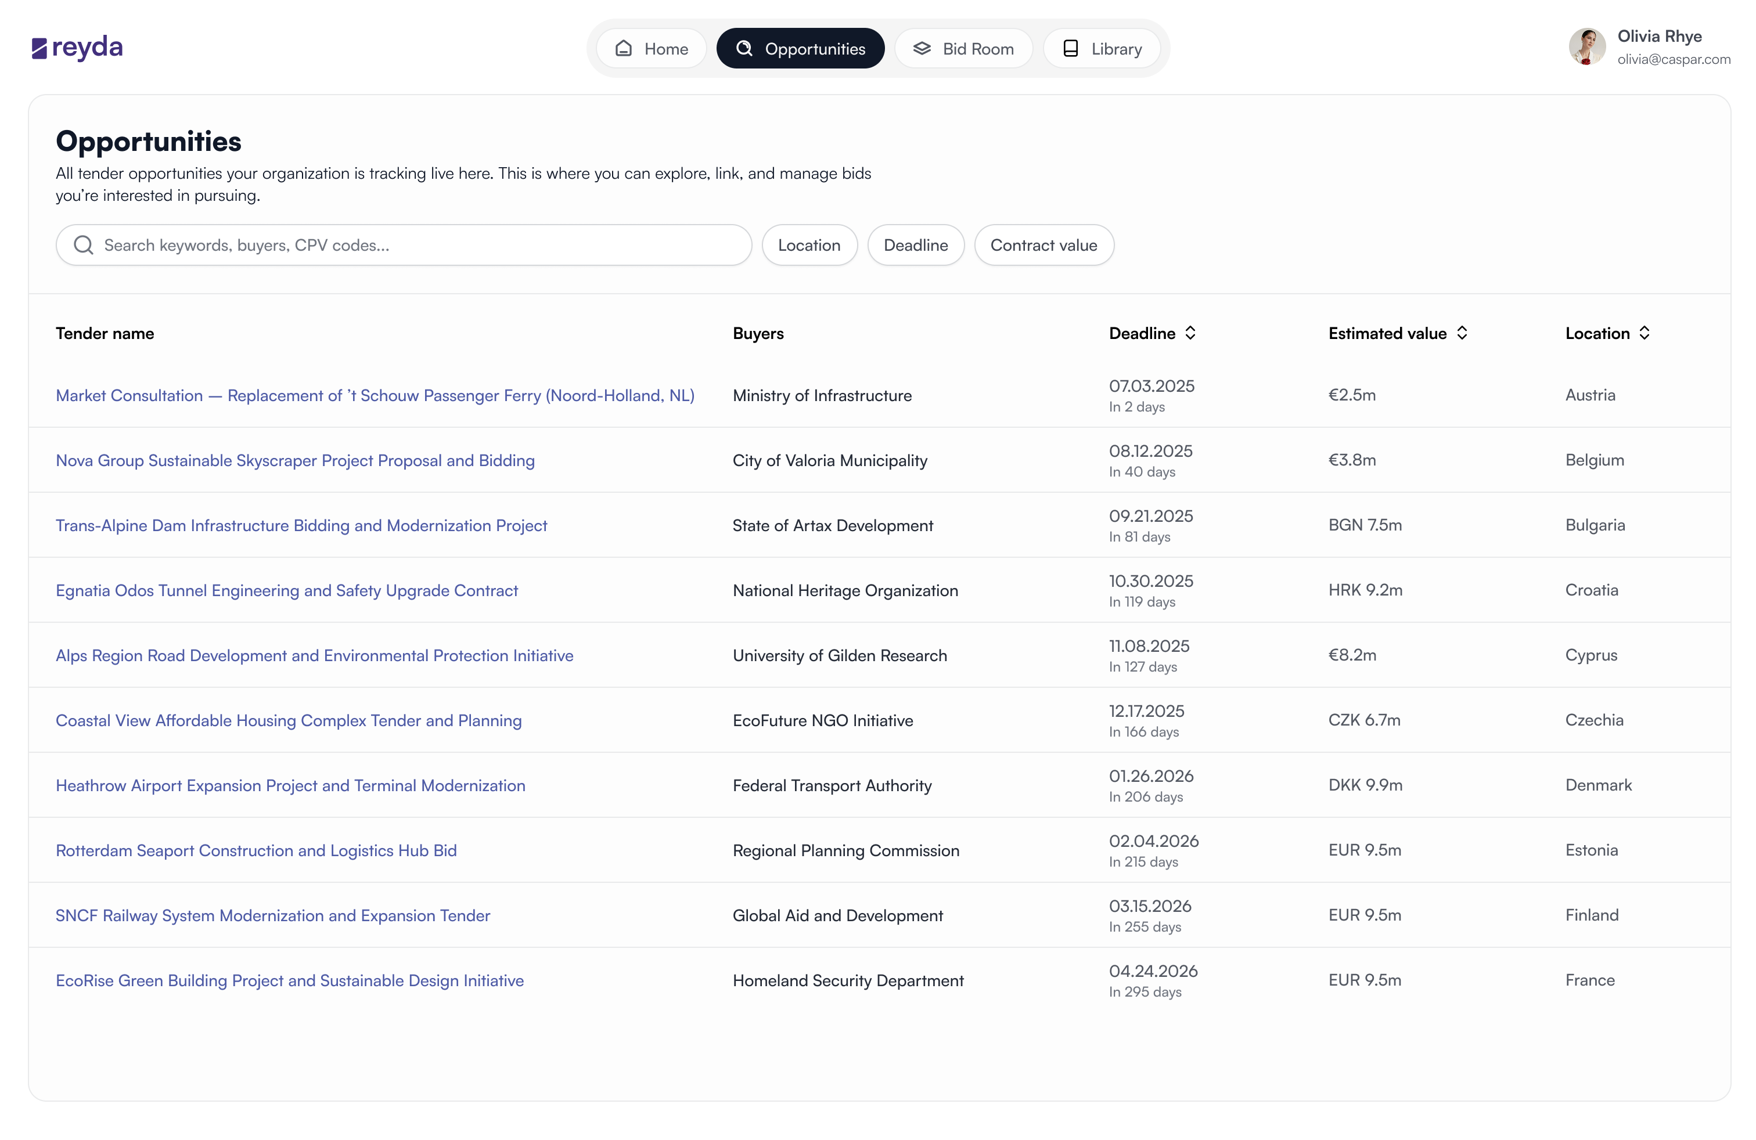This screenshot has height=1140, width=1756.
Task: Click deadline 08.12.2025
Action: pyautogui.click(x=1151, y=450)
